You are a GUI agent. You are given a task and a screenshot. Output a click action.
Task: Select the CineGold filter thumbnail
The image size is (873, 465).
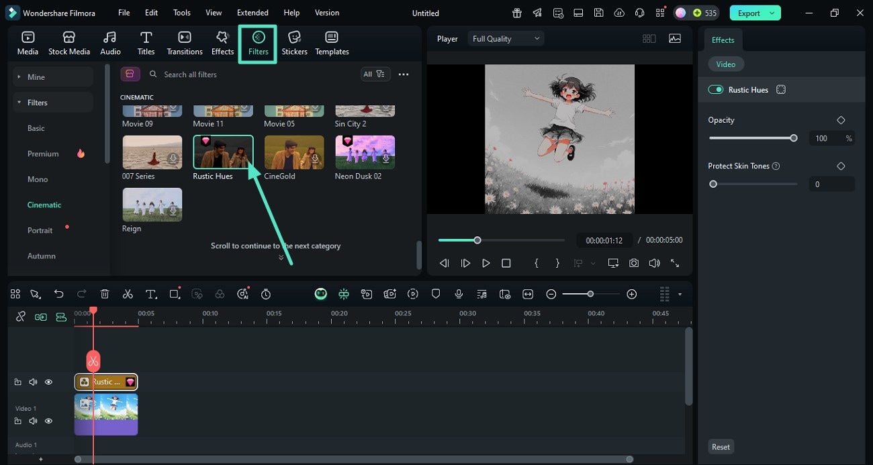coord(294,152)
